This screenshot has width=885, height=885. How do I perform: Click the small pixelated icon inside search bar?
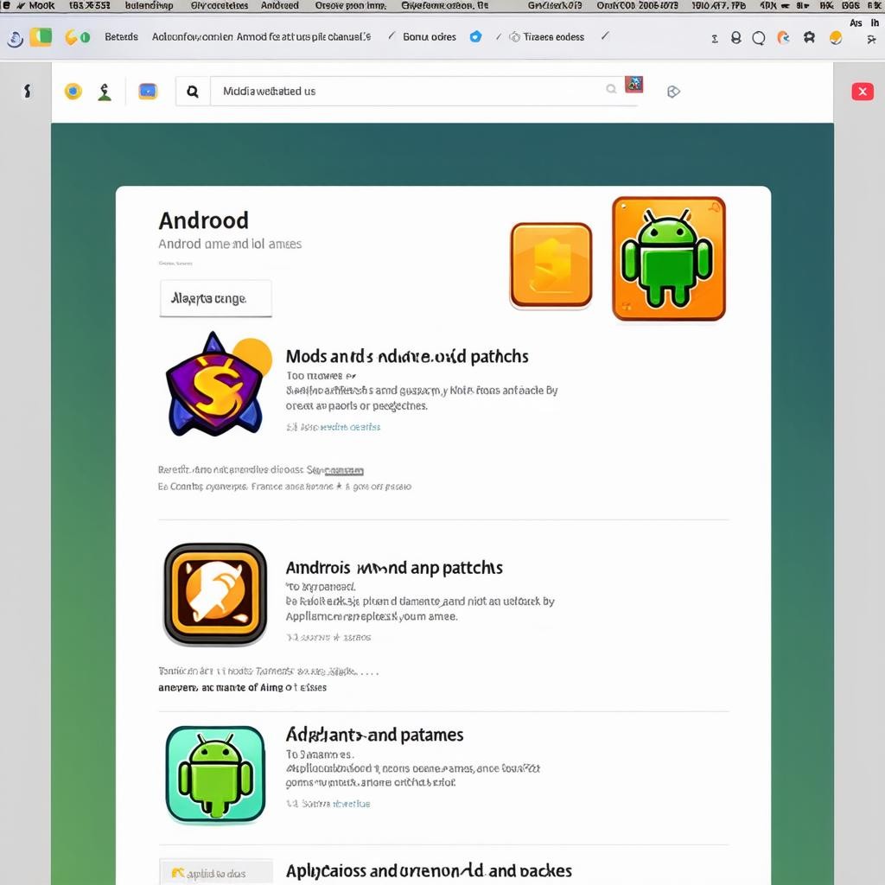pos(634,85)
